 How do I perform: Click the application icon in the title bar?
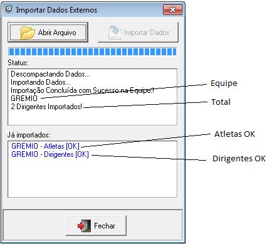pos(9,9)
